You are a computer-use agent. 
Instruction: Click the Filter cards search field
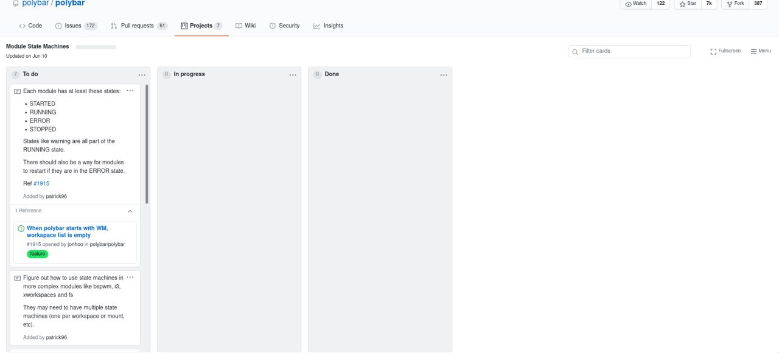coord(629,51)
